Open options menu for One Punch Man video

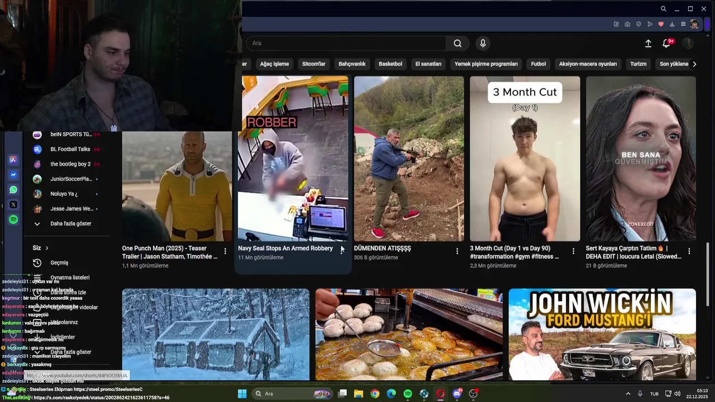[225, 251]
